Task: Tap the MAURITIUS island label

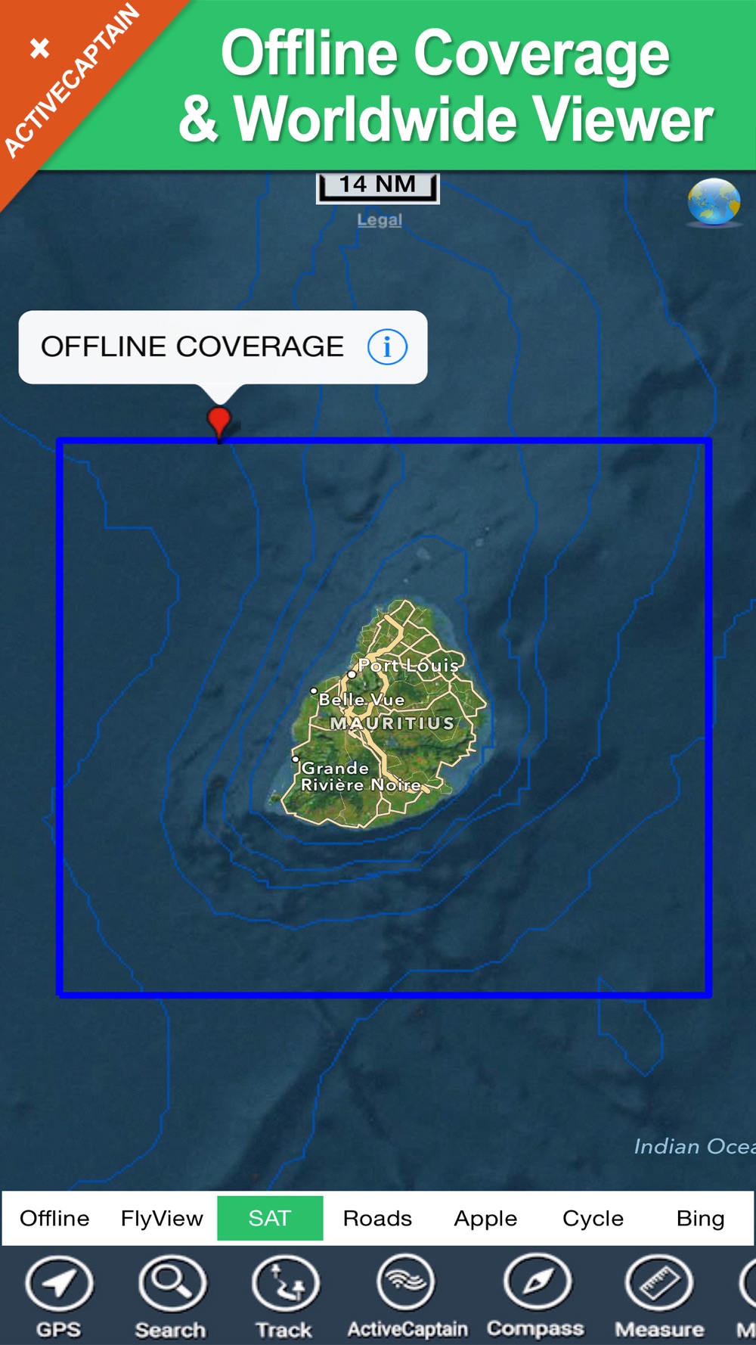Action: point(392,723)
